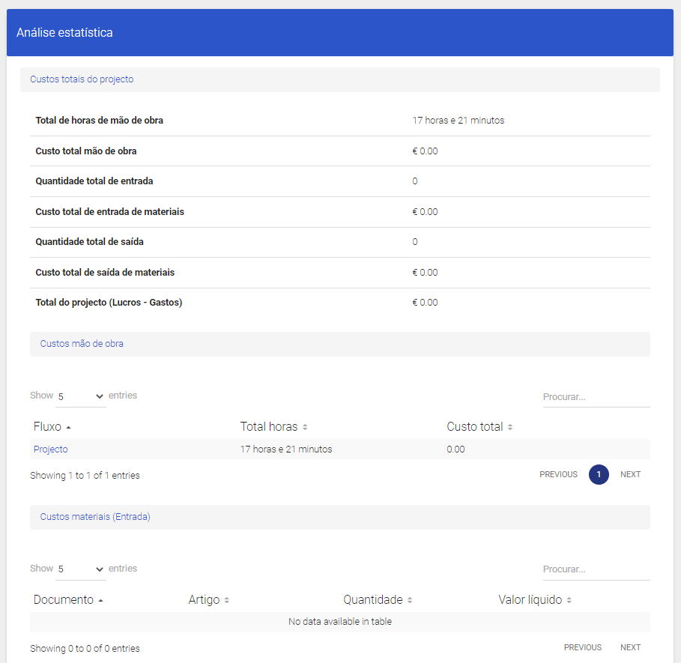Screen dimensions: 681x663
Task: Click PREVIOUS in materiais Entrada pagination
Action: 582,647
